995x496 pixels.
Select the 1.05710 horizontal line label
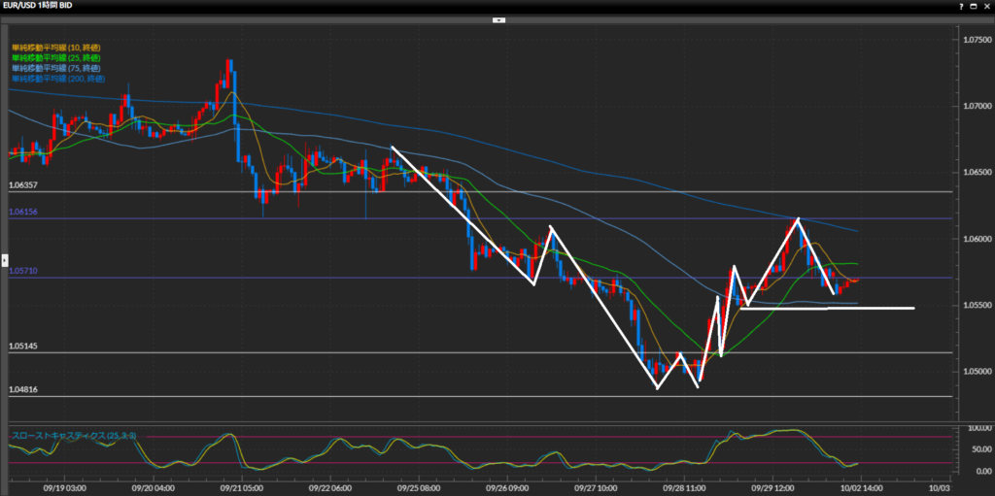[x=23, y=271]
